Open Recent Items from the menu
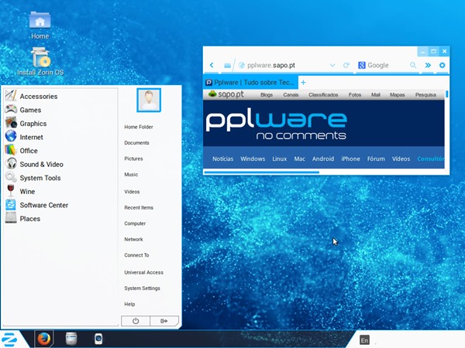 [x=139, y=208]
